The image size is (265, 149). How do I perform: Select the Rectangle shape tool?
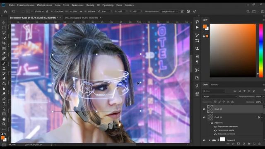(x=4, y=114)
